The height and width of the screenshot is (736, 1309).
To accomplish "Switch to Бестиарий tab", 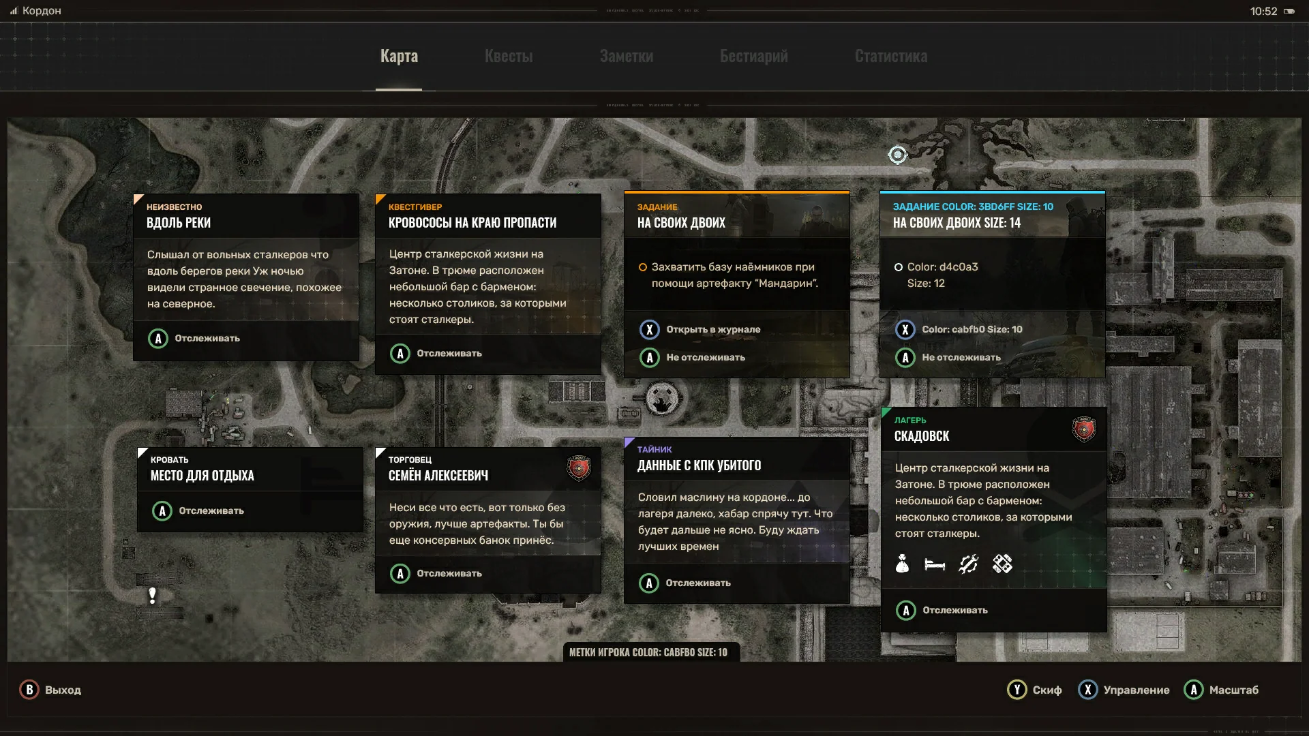I will coord(753,57).
